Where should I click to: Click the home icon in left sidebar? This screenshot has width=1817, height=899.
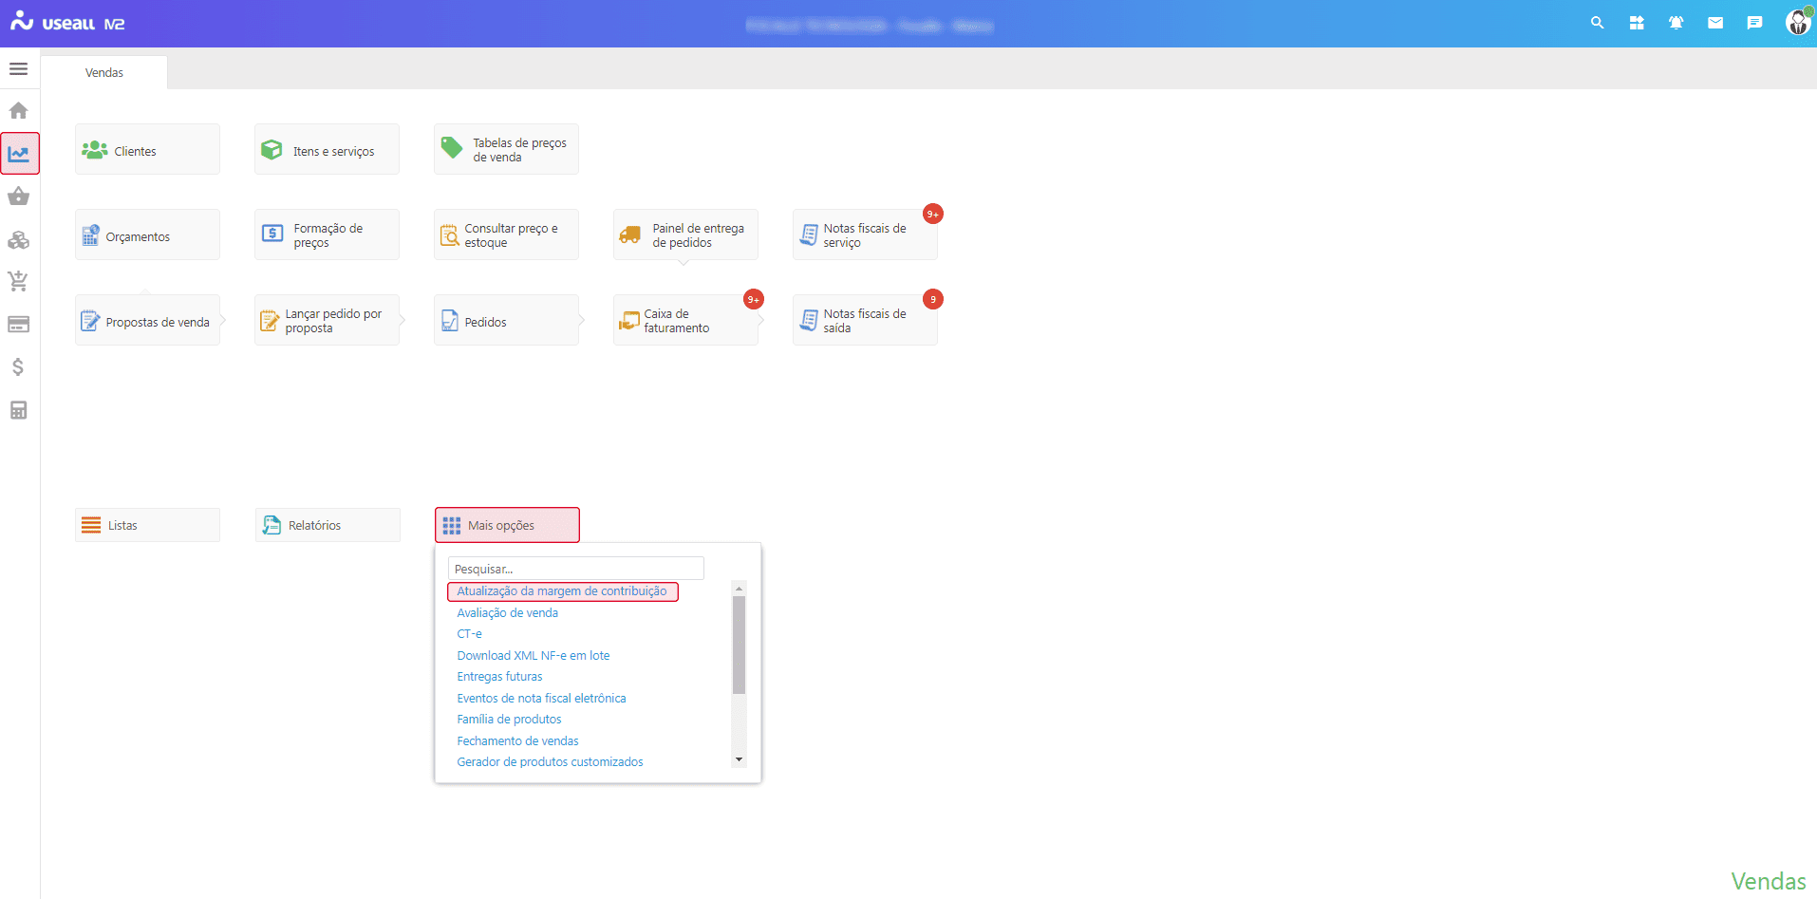18,111
